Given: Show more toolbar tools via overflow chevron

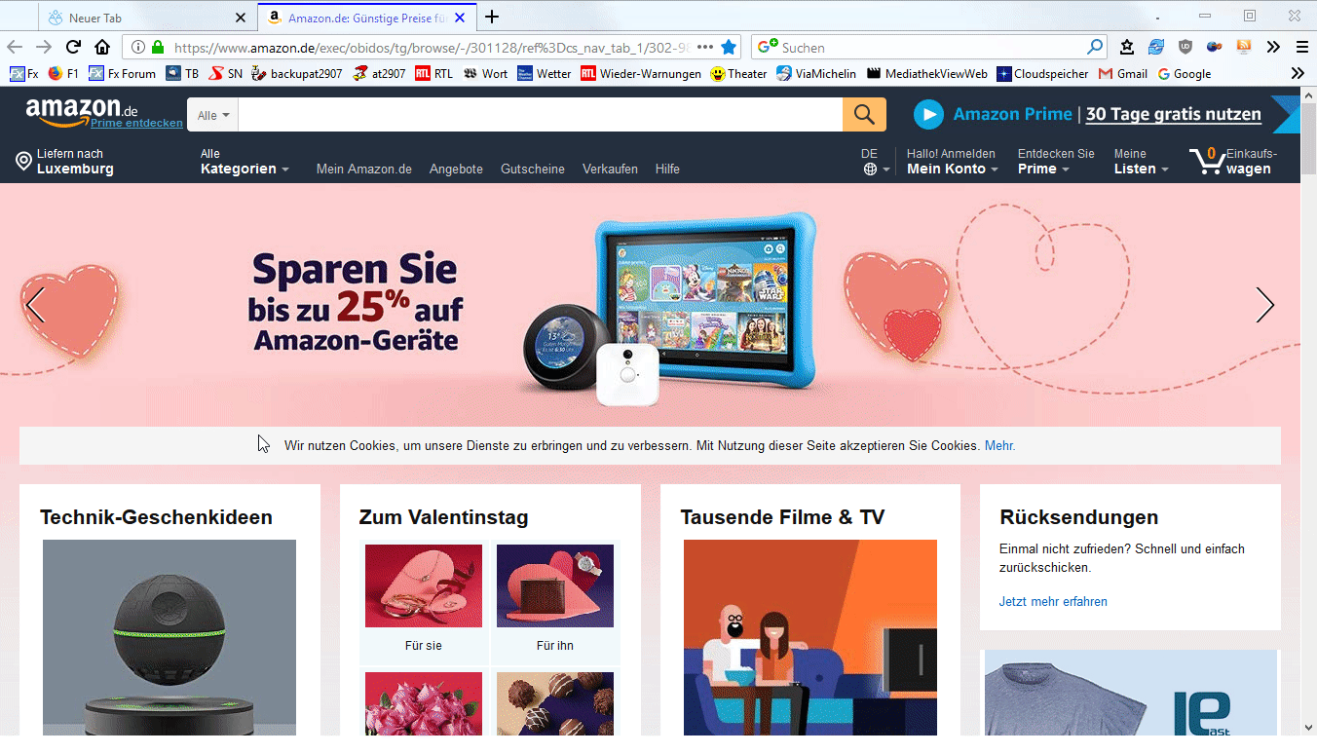Looking at the screenshot, I should [1273, 47].
